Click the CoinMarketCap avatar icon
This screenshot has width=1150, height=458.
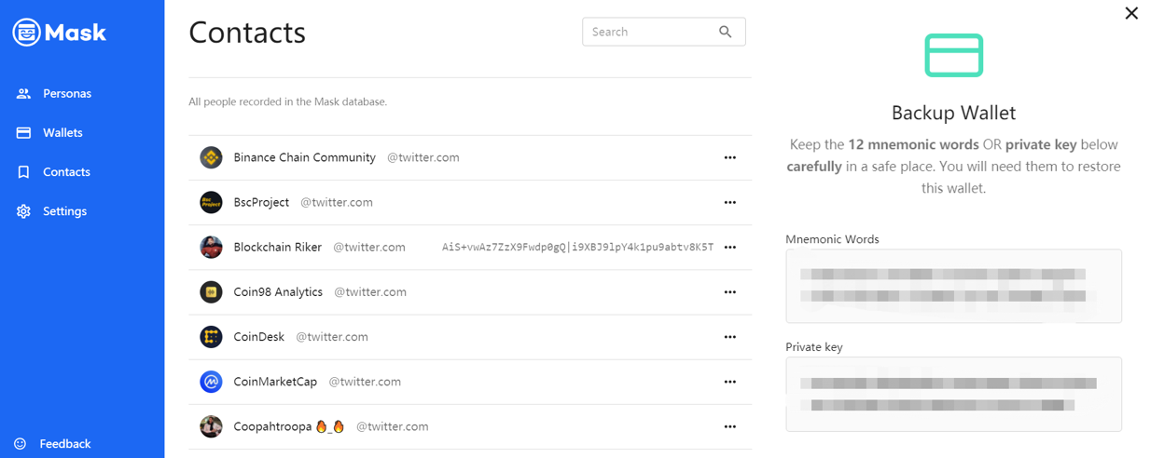tap(211, 382)
